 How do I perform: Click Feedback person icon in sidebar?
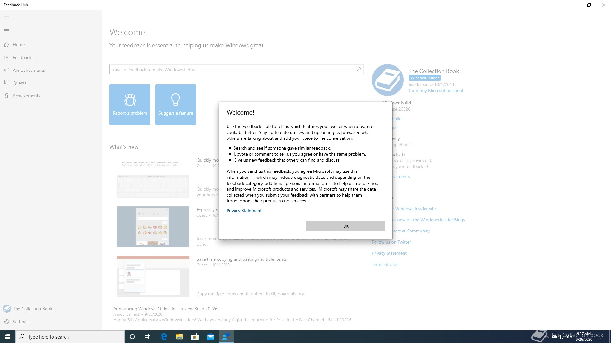(6, 57)
